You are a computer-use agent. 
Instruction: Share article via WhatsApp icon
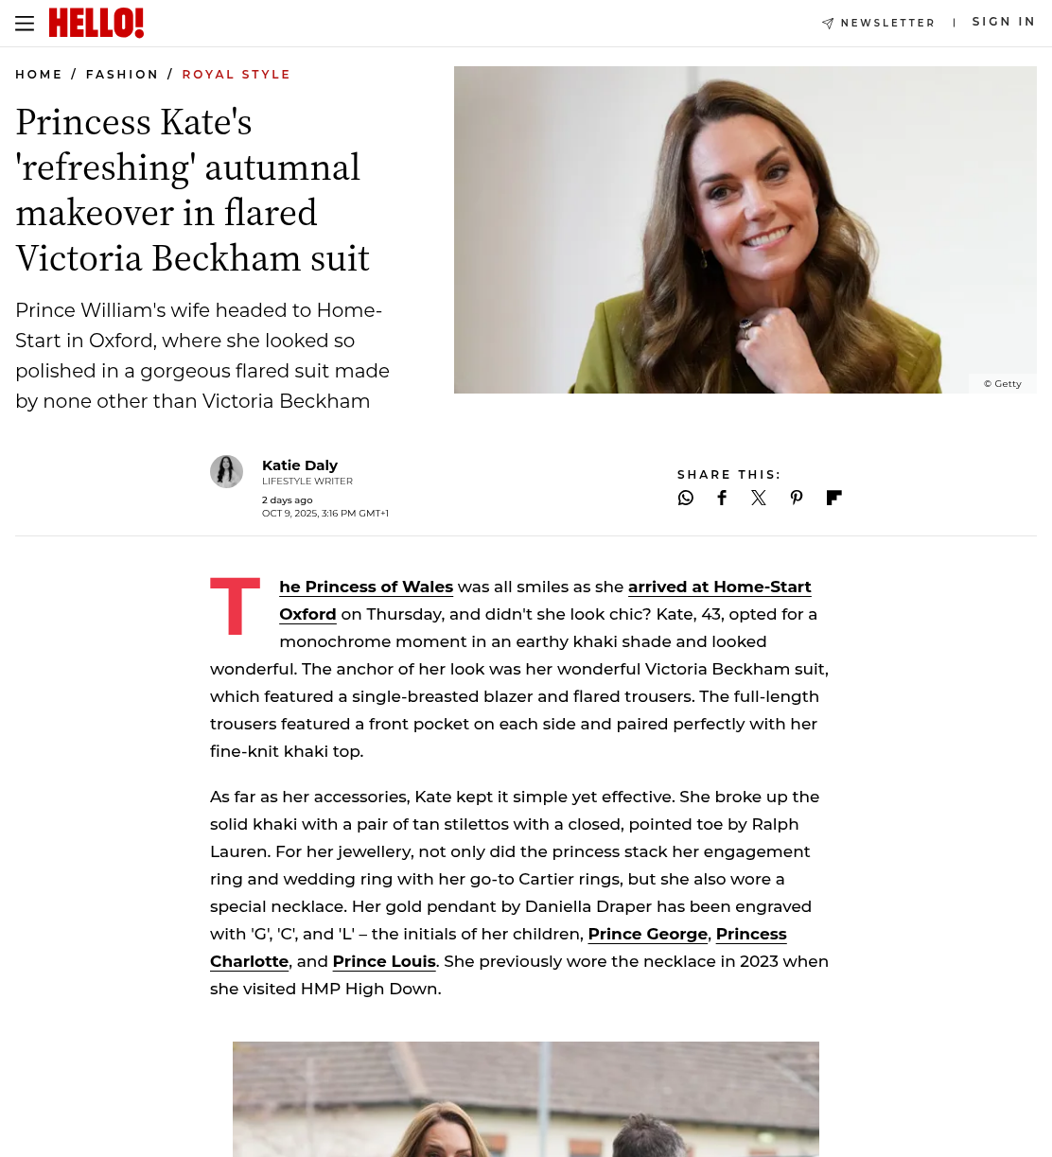686,498
